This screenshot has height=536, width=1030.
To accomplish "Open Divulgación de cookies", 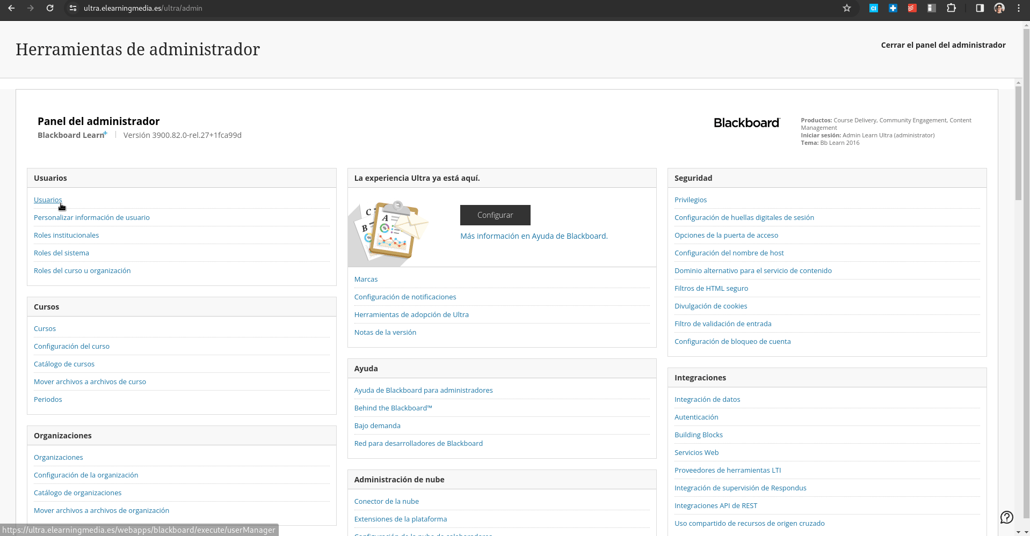I will [710, 306].
